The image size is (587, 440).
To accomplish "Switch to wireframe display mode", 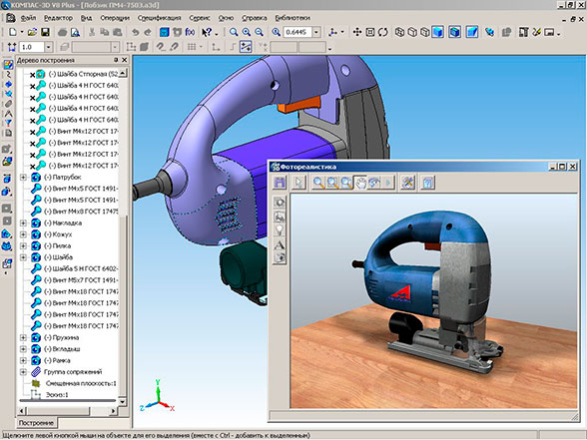I will tap(399, 32).
